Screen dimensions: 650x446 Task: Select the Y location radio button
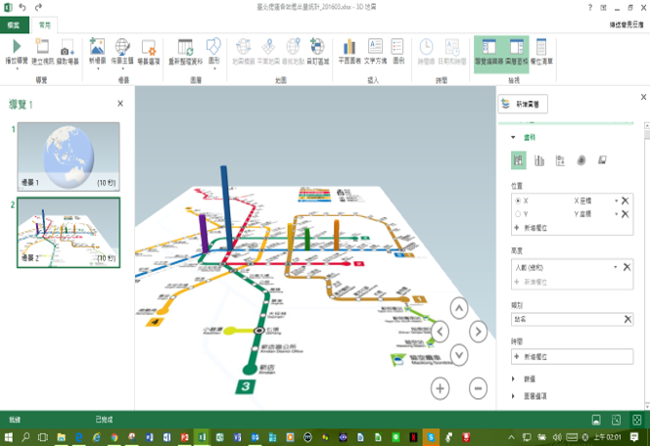tap(518, 214)
